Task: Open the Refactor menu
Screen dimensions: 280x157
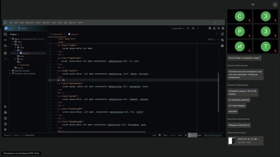Action: [46, 22]
